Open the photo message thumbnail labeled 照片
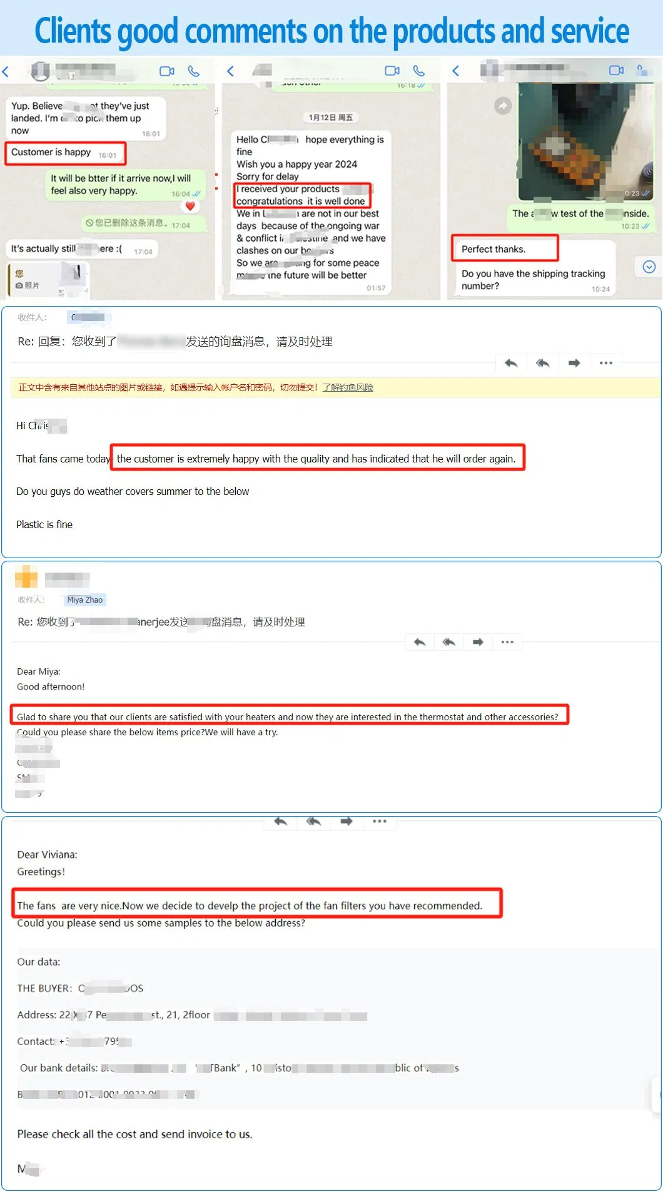The width and height of the screenshot is (663, 1199). tap(48, 279)
